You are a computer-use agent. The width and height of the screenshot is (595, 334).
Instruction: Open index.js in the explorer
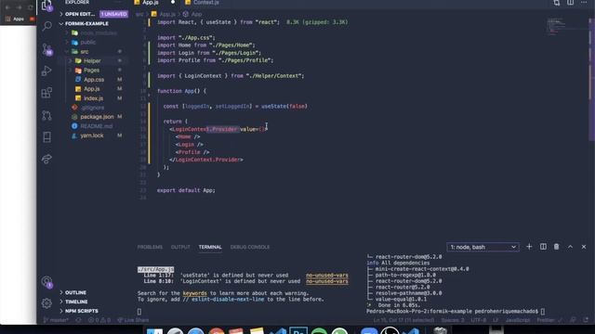93,98
